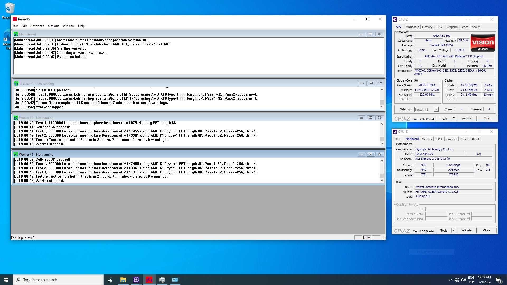
Task: Open the Advanced menu in Prime95
Action: click(37, 26)
